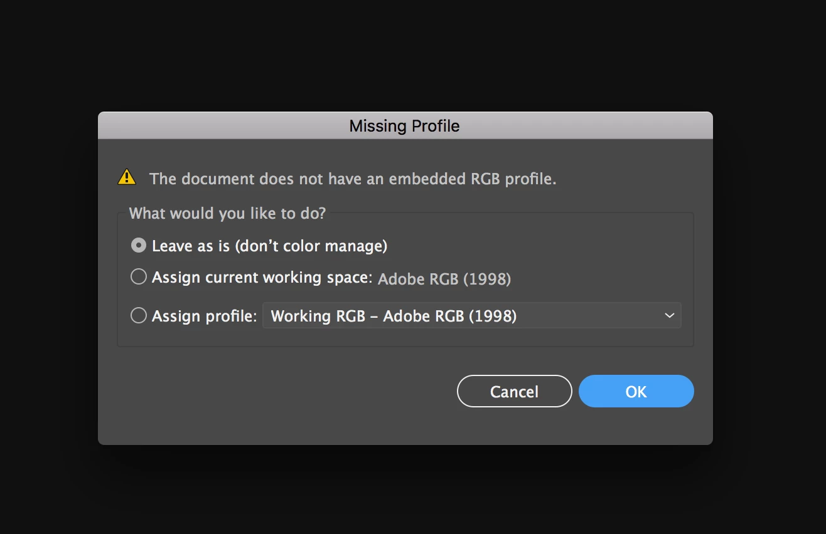Click the "Missing Profile" title bar
Viewport: 826px width, 534px height.
tap(405, 126)
